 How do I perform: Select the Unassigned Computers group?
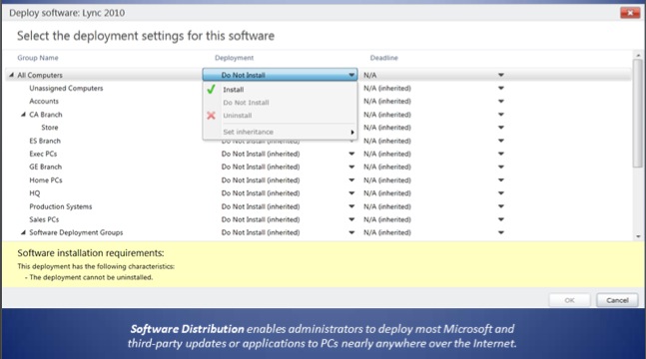pyautogui.click(x=66, y=88)
